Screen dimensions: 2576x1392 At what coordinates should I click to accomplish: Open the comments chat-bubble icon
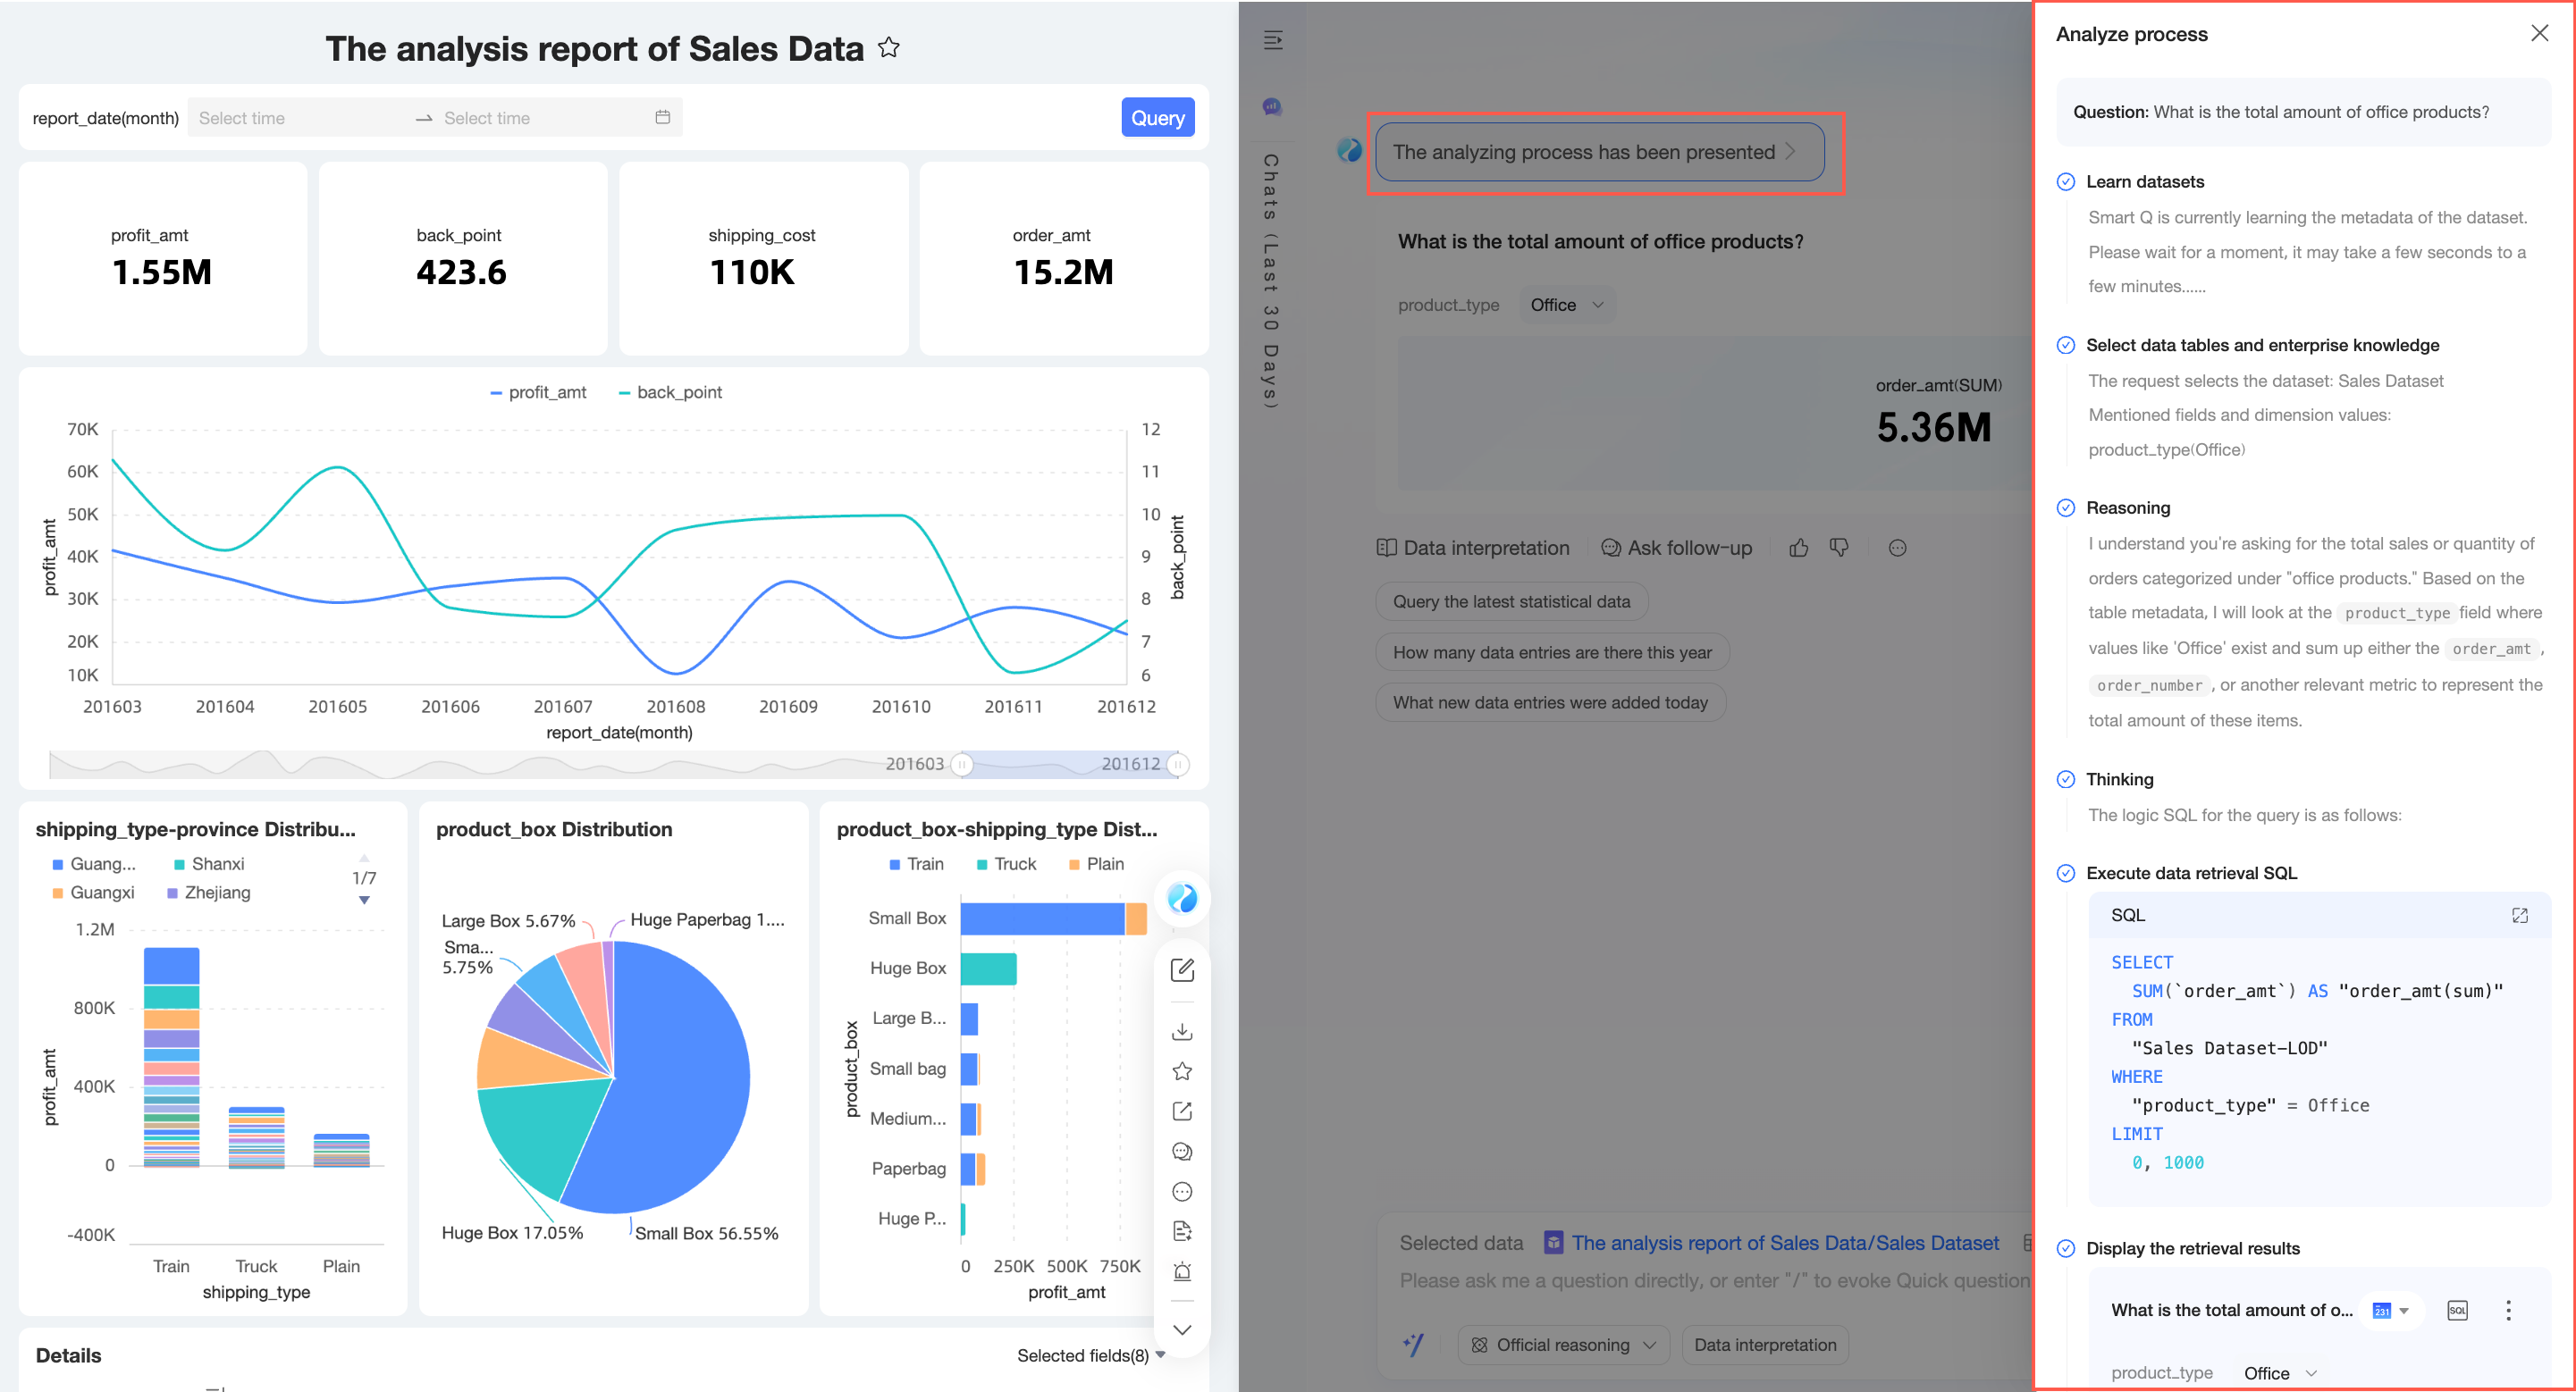tap(1182, 1151)
